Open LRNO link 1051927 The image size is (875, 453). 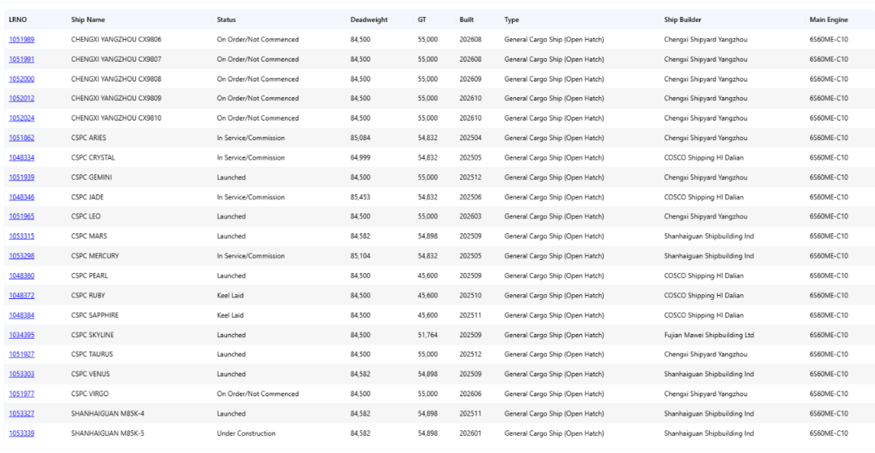(x=21, y=354)
